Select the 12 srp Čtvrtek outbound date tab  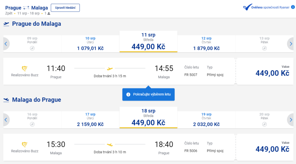click(x=206, y=44)
